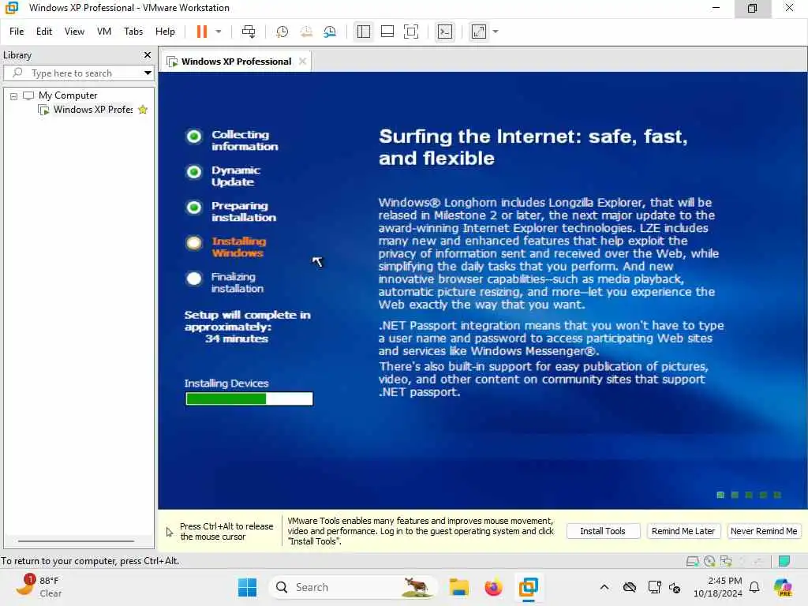Open the Tabs menu
This screenshot has width=808, height=606.
click(x=133, y=32)
